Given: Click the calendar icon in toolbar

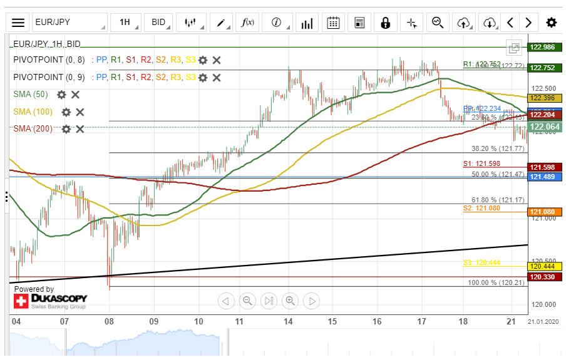Looking at the screenshot, I should pyautogui.click(x=333, y=23).
